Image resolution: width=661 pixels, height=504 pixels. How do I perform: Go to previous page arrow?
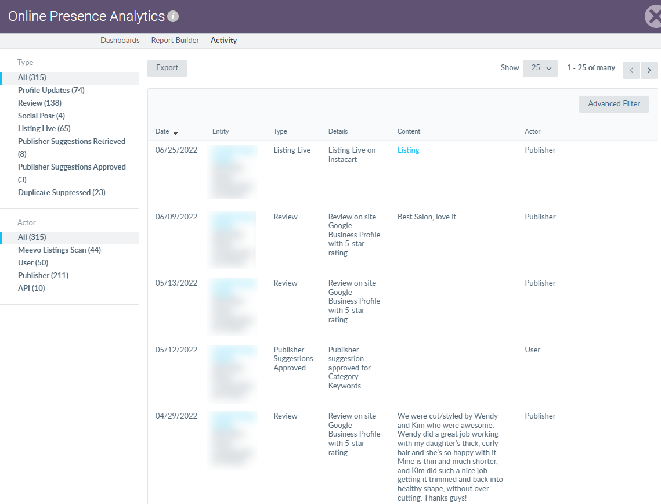click(631, 70)
